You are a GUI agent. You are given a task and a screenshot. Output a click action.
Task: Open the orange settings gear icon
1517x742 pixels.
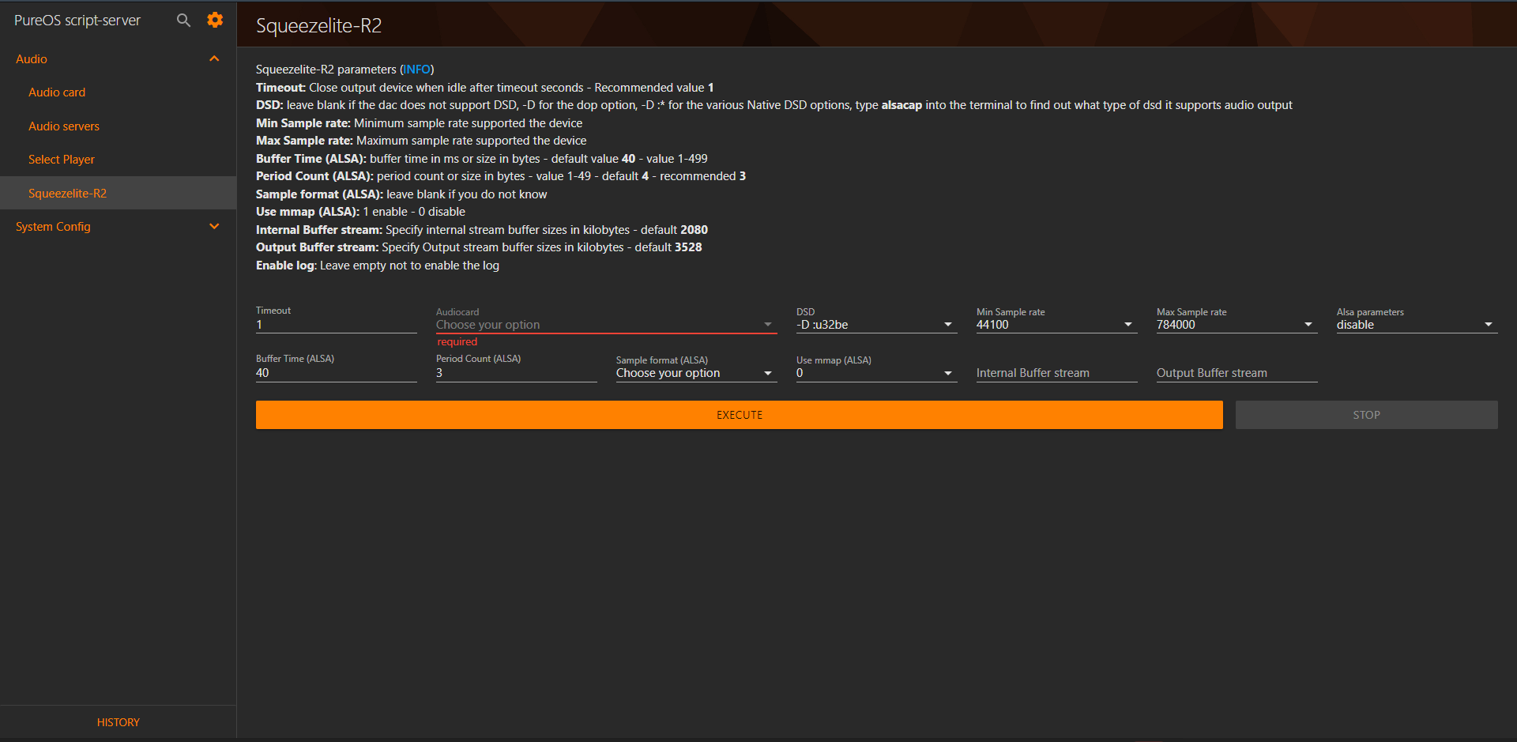click(x=215, y=20)
